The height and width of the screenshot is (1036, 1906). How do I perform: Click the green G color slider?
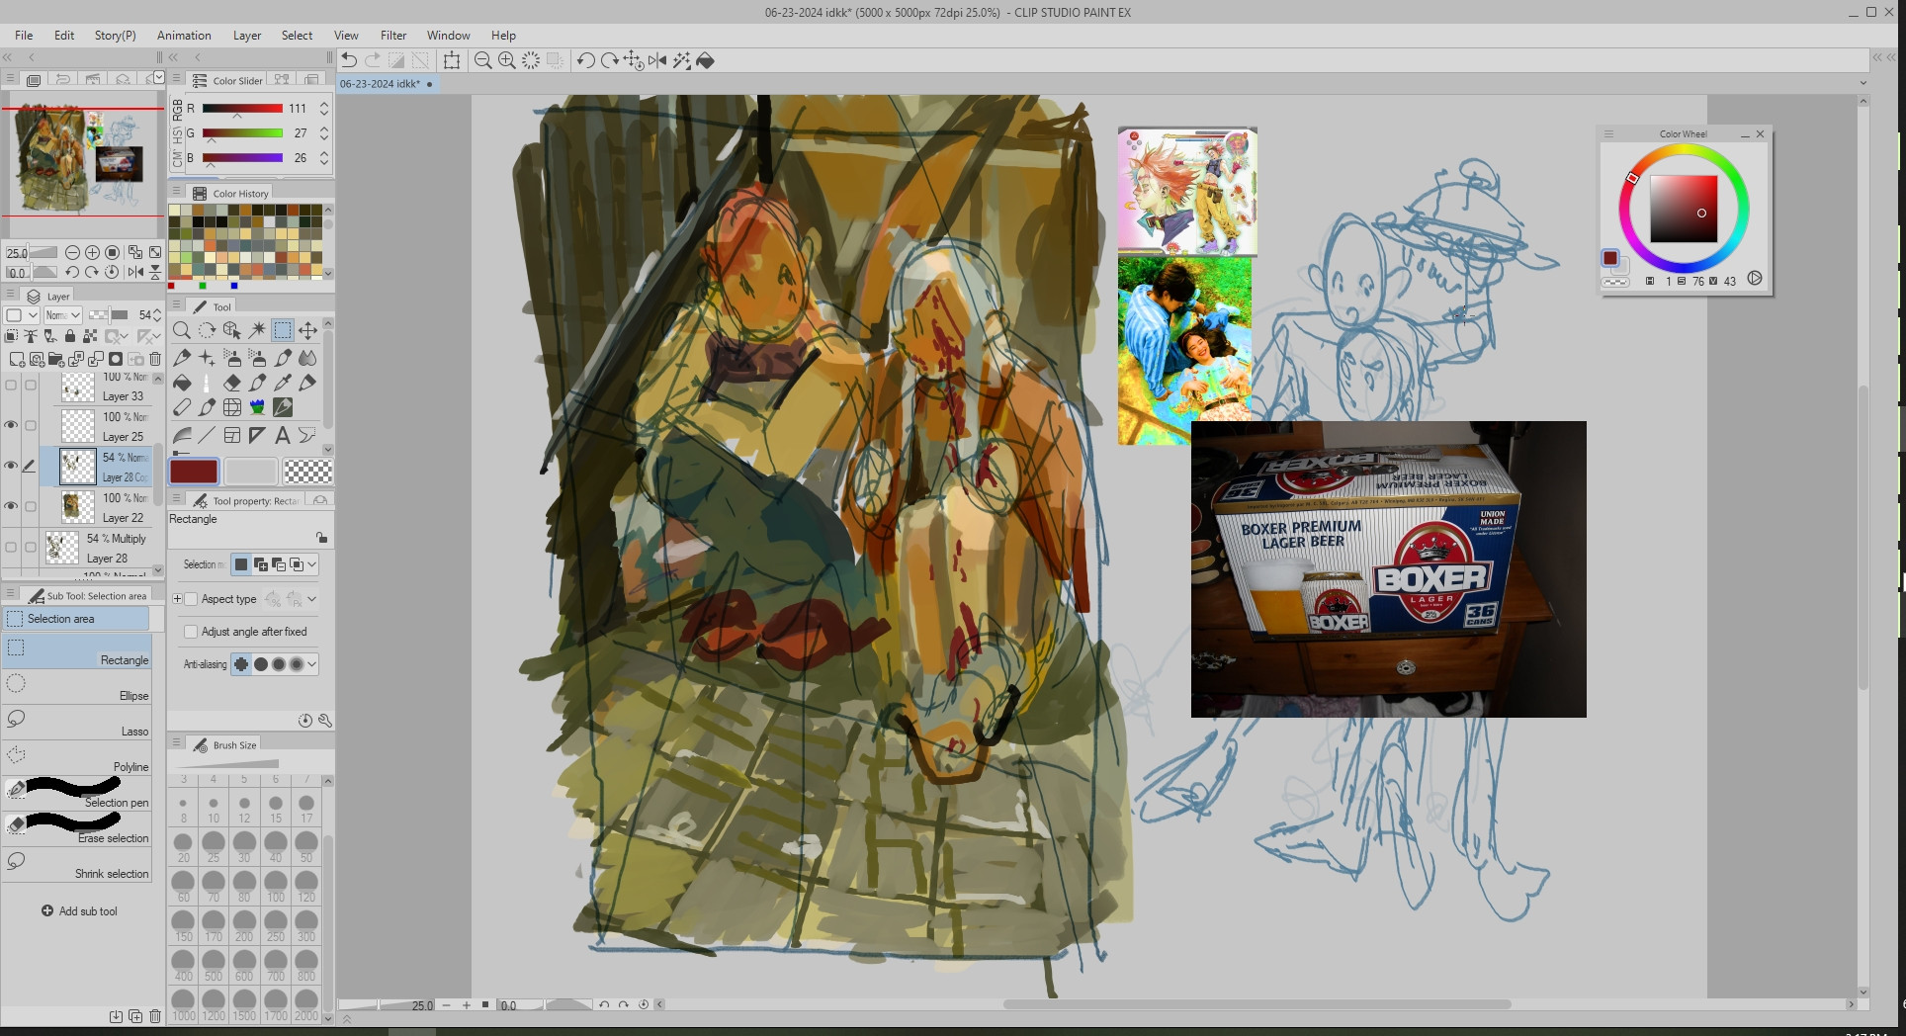[x=242, y=132]
